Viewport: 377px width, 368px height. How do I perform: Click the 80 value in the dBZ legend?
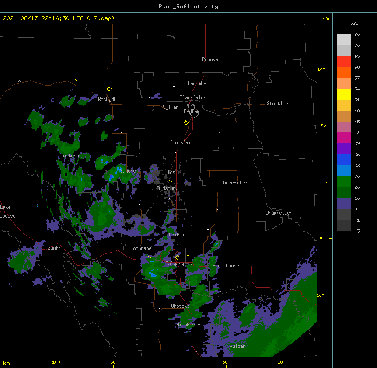[357, 35]
